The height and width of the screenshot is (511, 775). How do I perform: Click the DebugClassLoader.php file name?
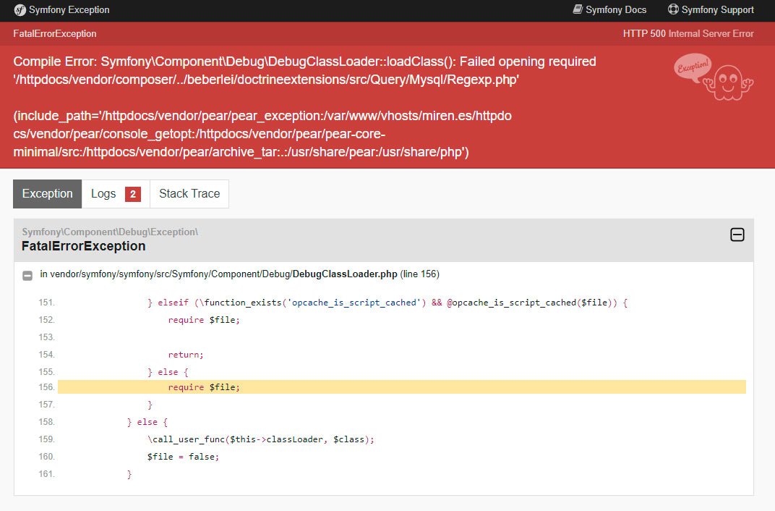click(345, 274)
